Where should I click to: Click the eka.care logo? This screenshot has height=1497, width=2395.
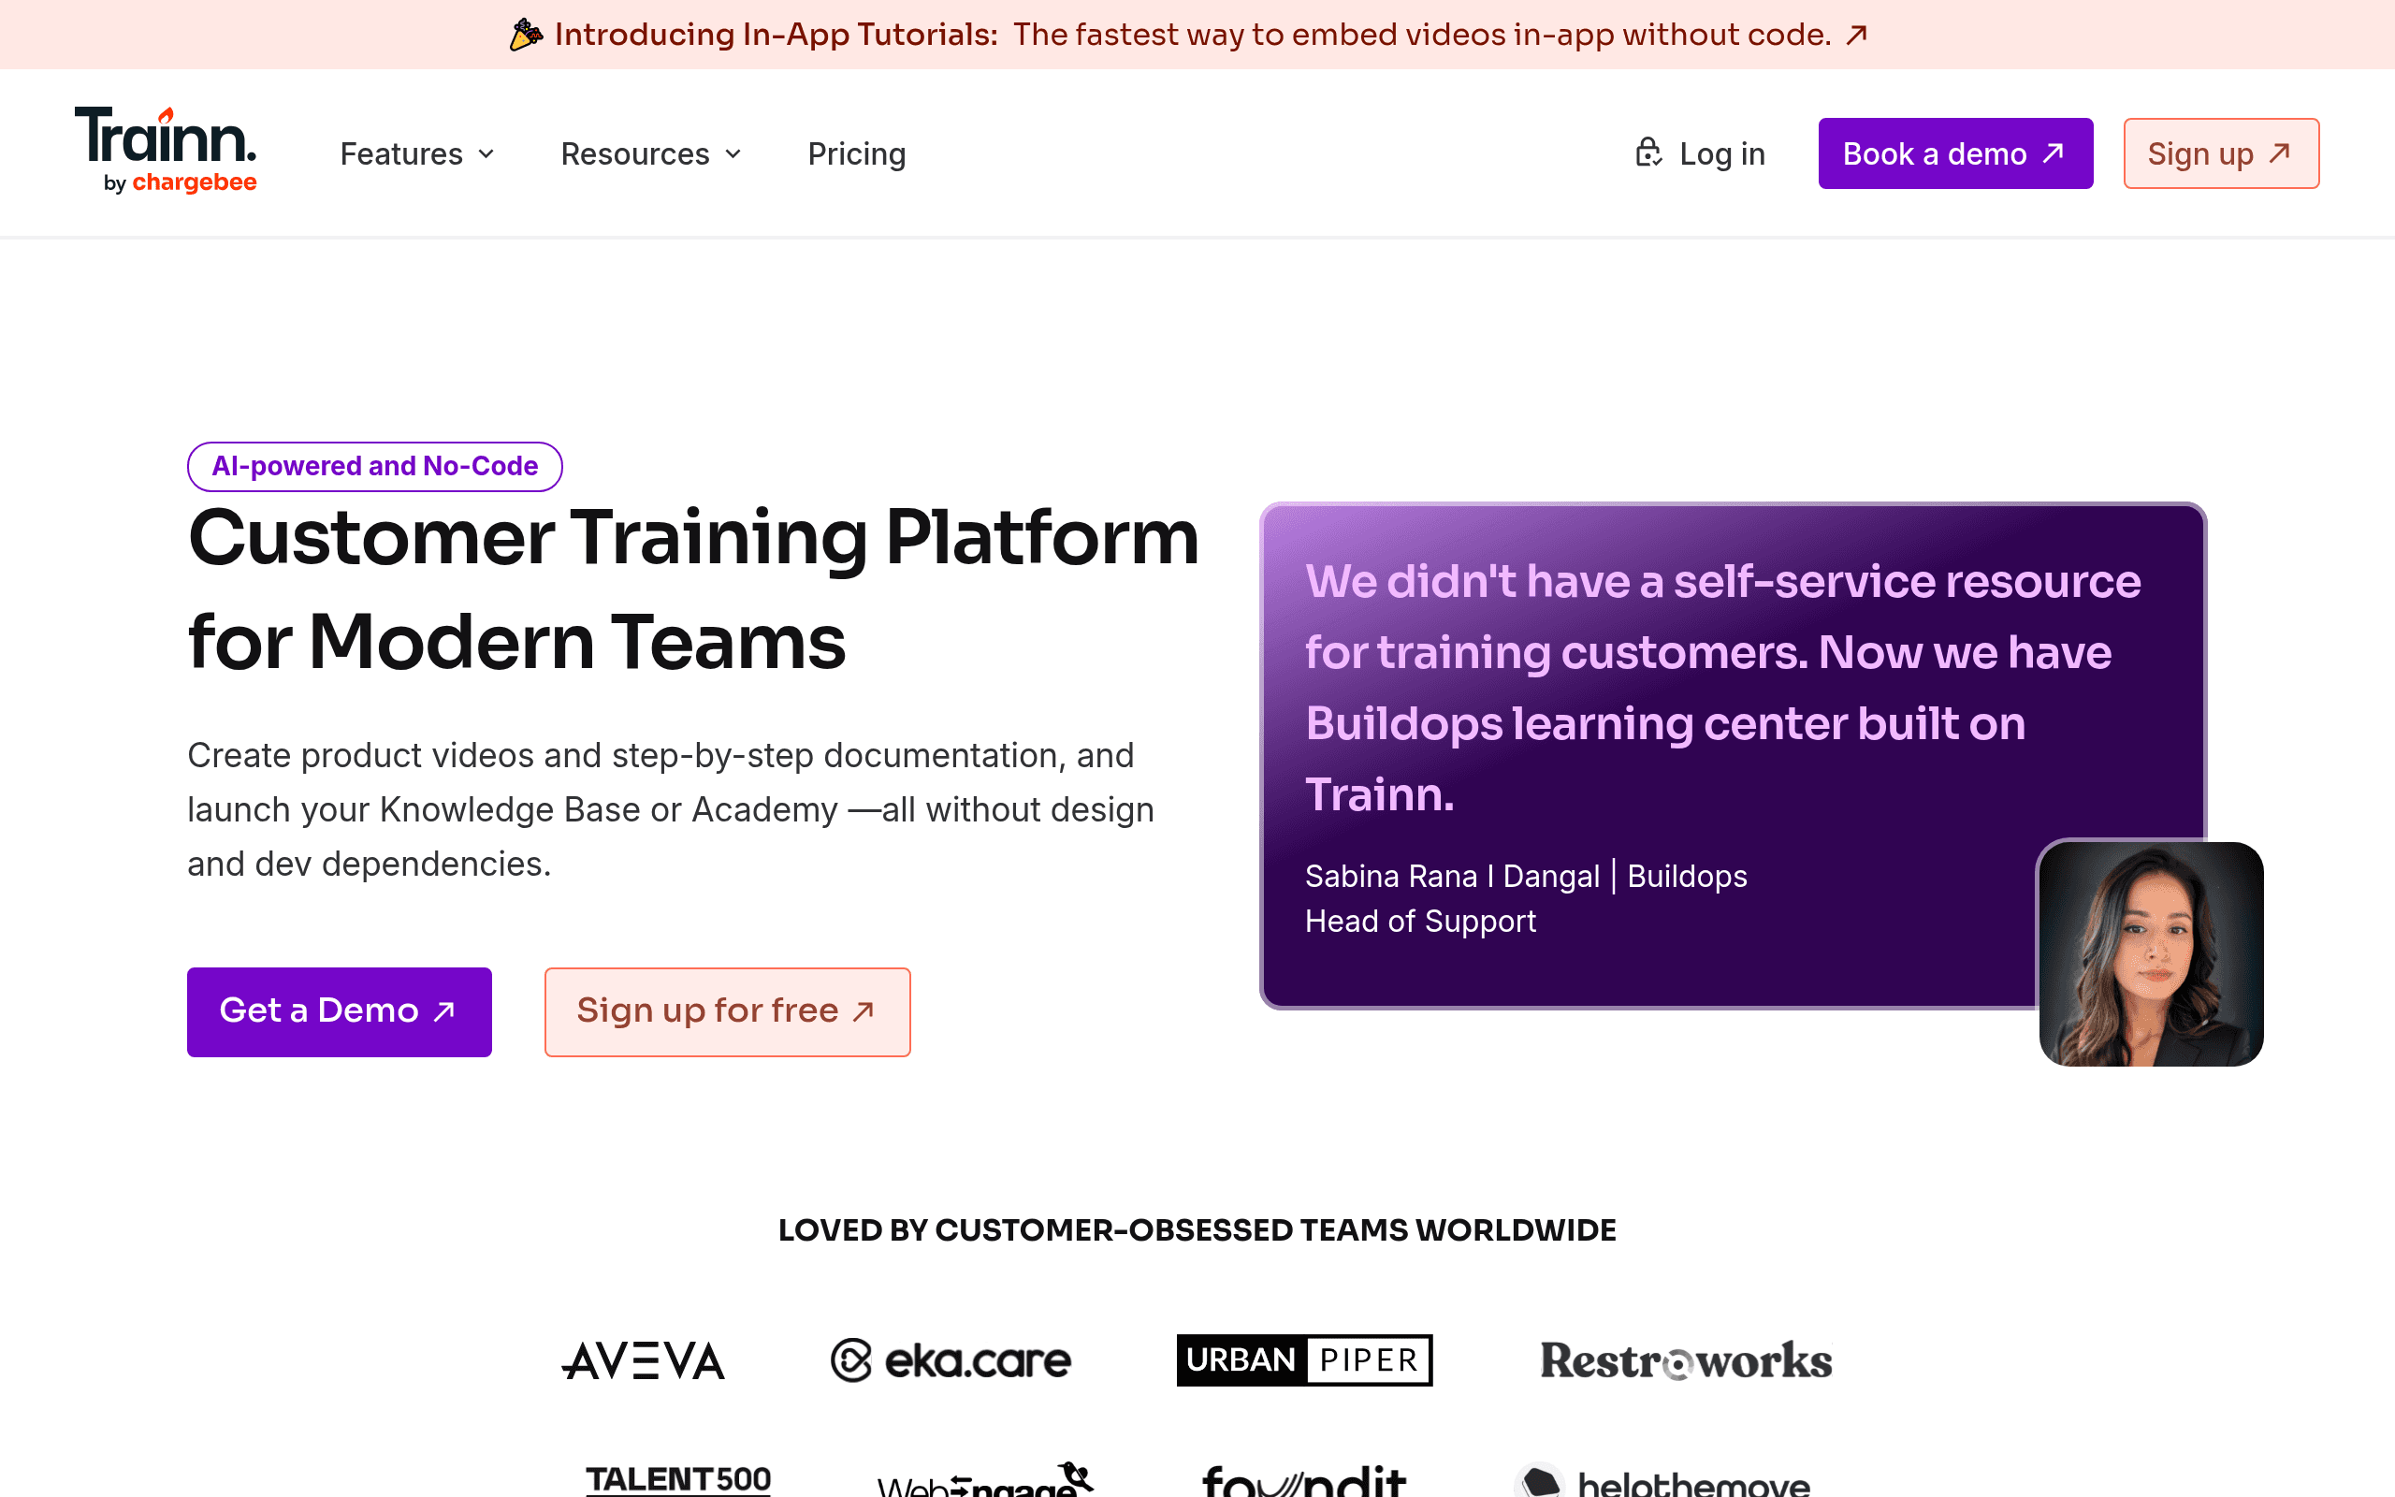point(951,1360)
